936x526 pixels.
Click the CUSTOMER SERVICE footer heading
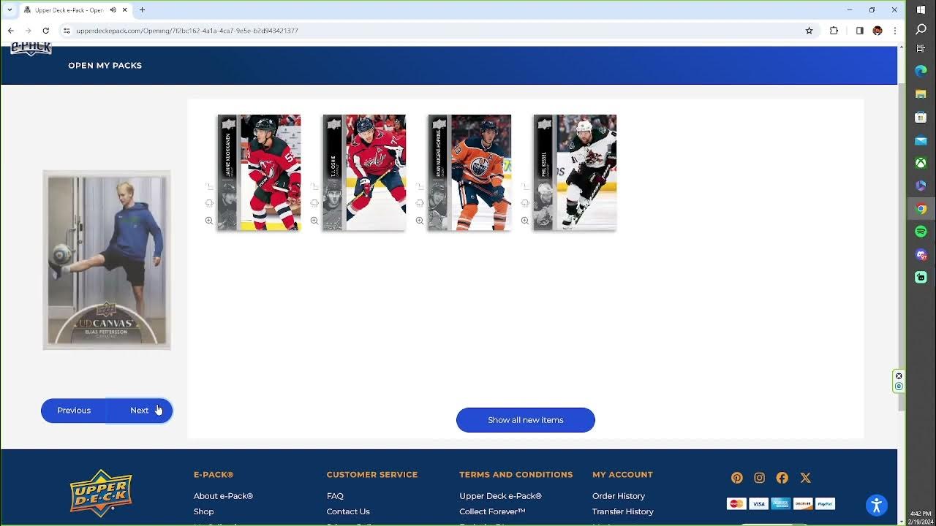(372, 475)
